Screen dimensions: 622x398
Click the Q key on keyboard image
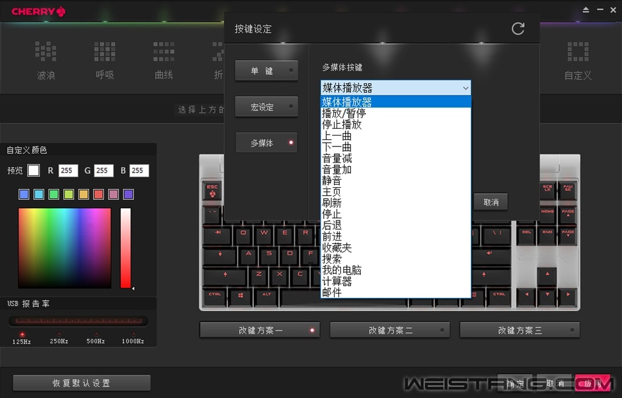pyautogui.click(x=243, y=235)
